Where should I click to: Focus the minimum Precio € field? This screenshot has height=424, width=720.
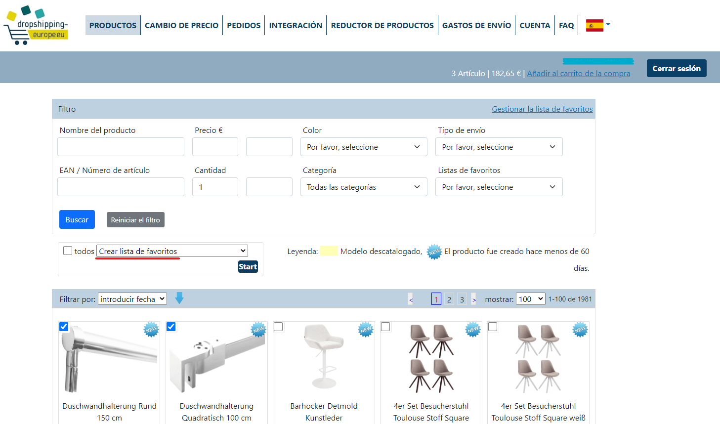click(215, 147)
